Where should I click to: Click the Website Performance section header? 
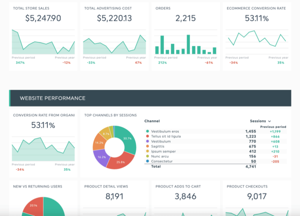point(52,98)
